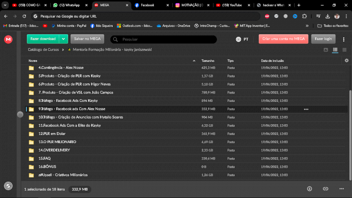Open the globe language selector PT
Image resolution: width=352 pixels, height=198 pixels.
point(242,39)
